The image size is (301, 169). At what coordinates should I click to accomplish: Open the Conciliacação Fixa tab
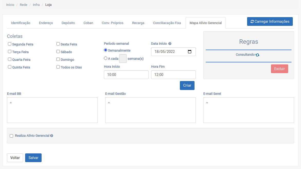[x=167, y=23]
